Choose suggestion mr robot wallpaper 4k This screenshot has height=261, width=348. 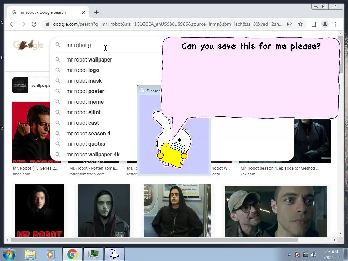point(93,155)
